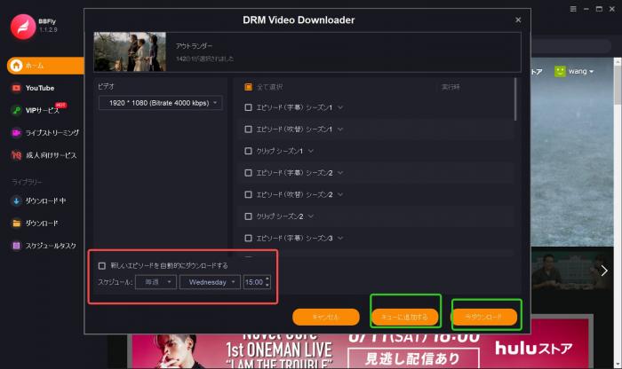Open the 1920*1080 video quality dropdown
Viewport: 622px width, 369px height.
(160, 103)
